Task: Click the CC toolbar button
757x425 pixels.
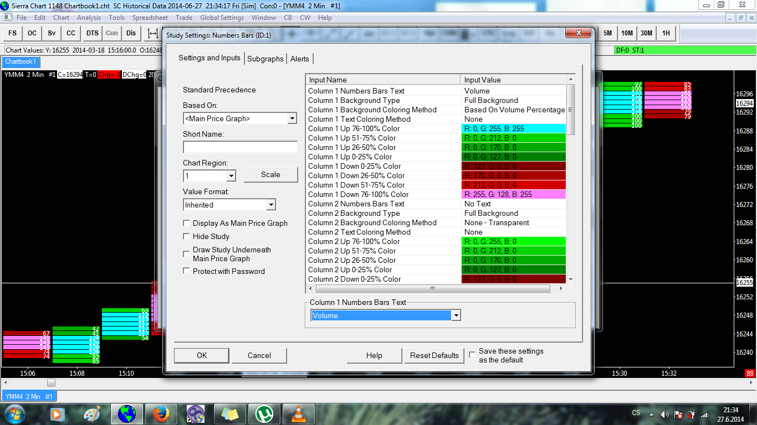Action: (71, 33)
